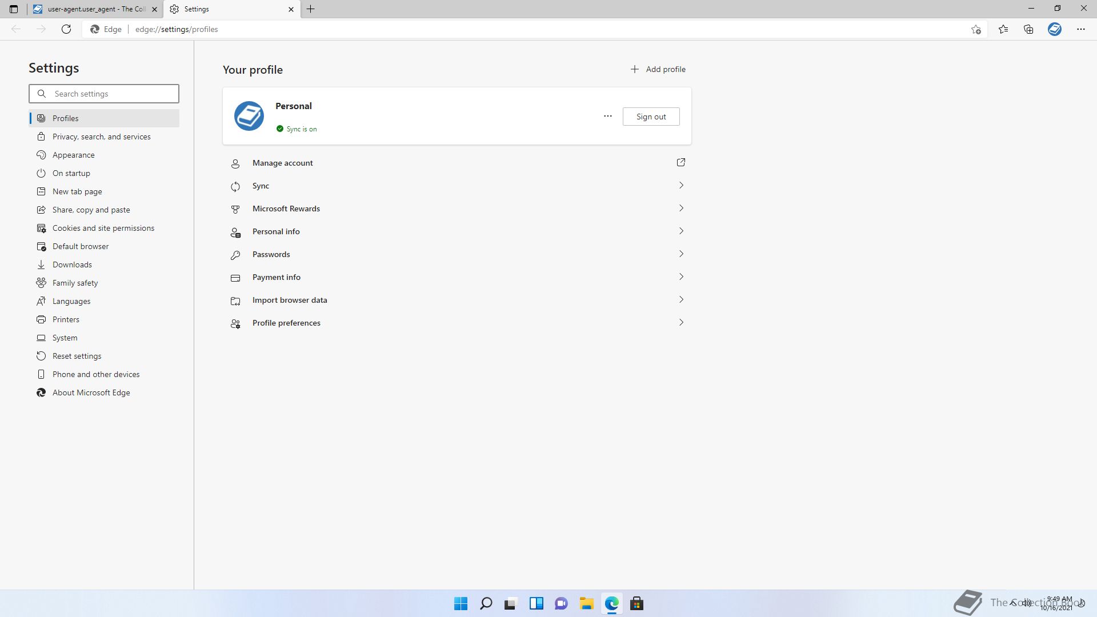This screenshot has height=617, width=1097.
Task: Open Manage account external link icon
Action: pos(681,163)
